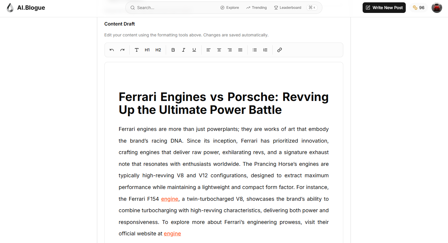This screenshot has height=243, width=448.
Task: Click the redo icon in the editor toolbar
Action: click(x=122, y=50)
